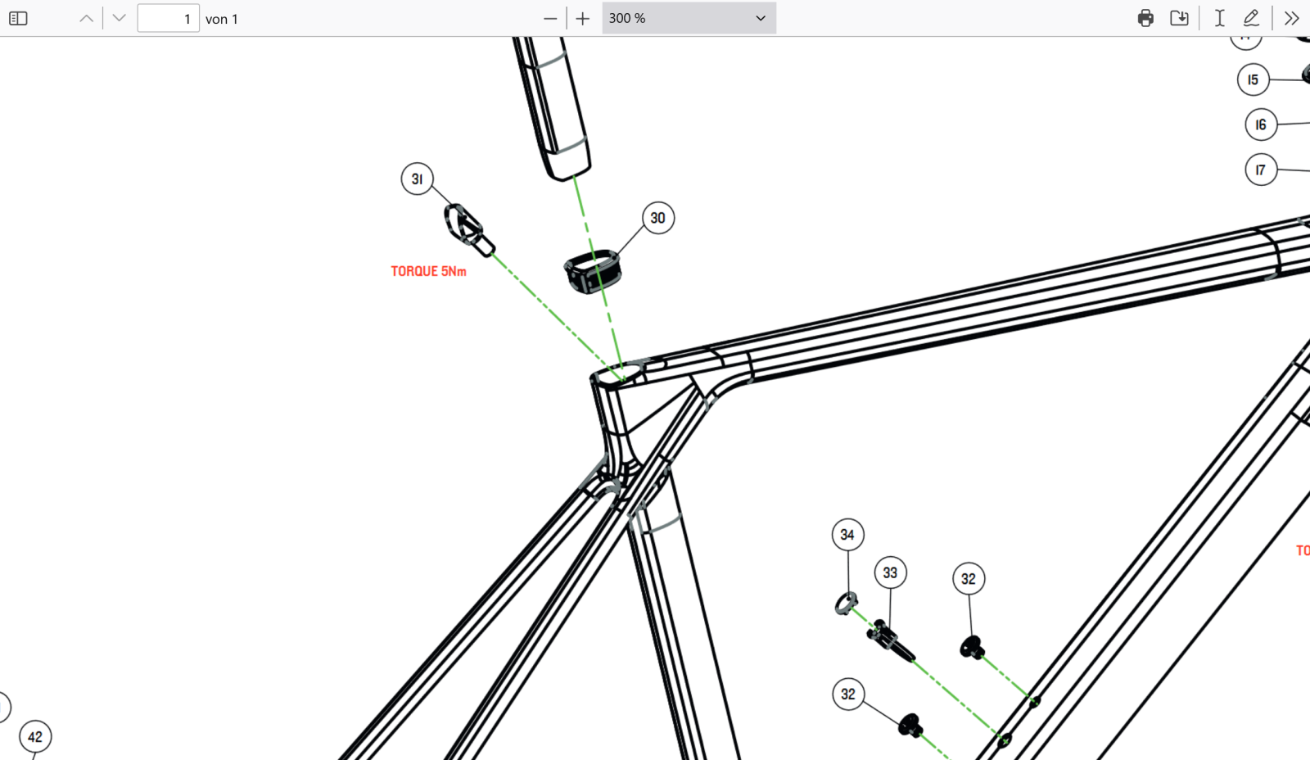1310x760 pixels.
Task: Go to the next page arrow
Action: [119, 18]
